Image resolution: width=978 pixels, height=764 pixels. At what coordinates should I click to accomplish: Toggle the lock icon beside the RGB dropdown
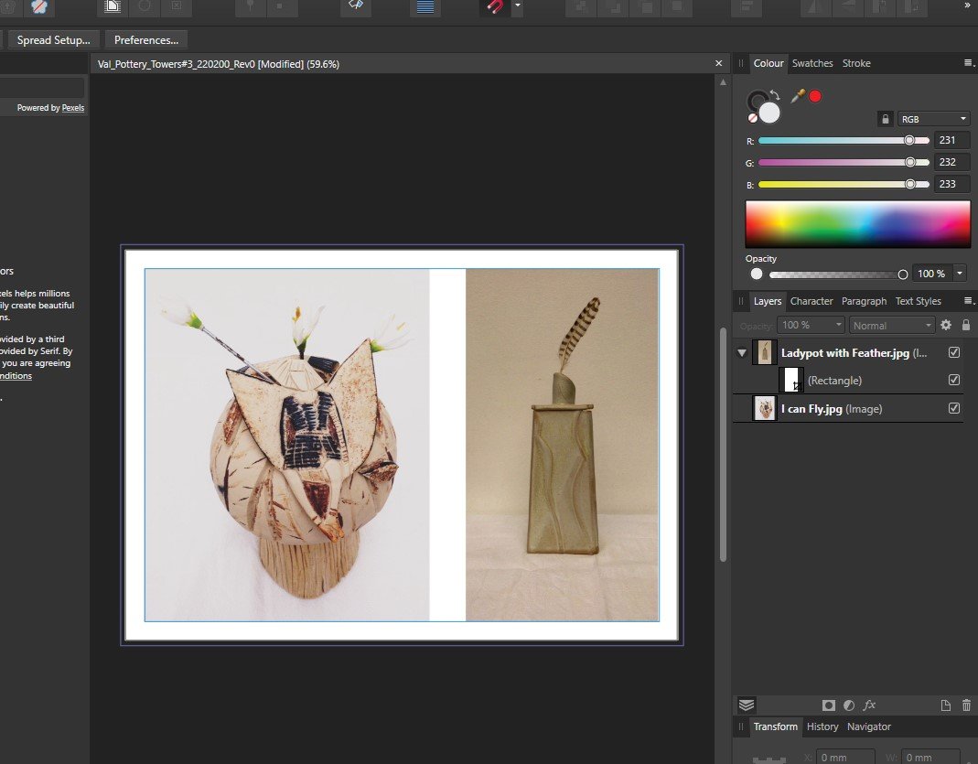pos(885,118)
